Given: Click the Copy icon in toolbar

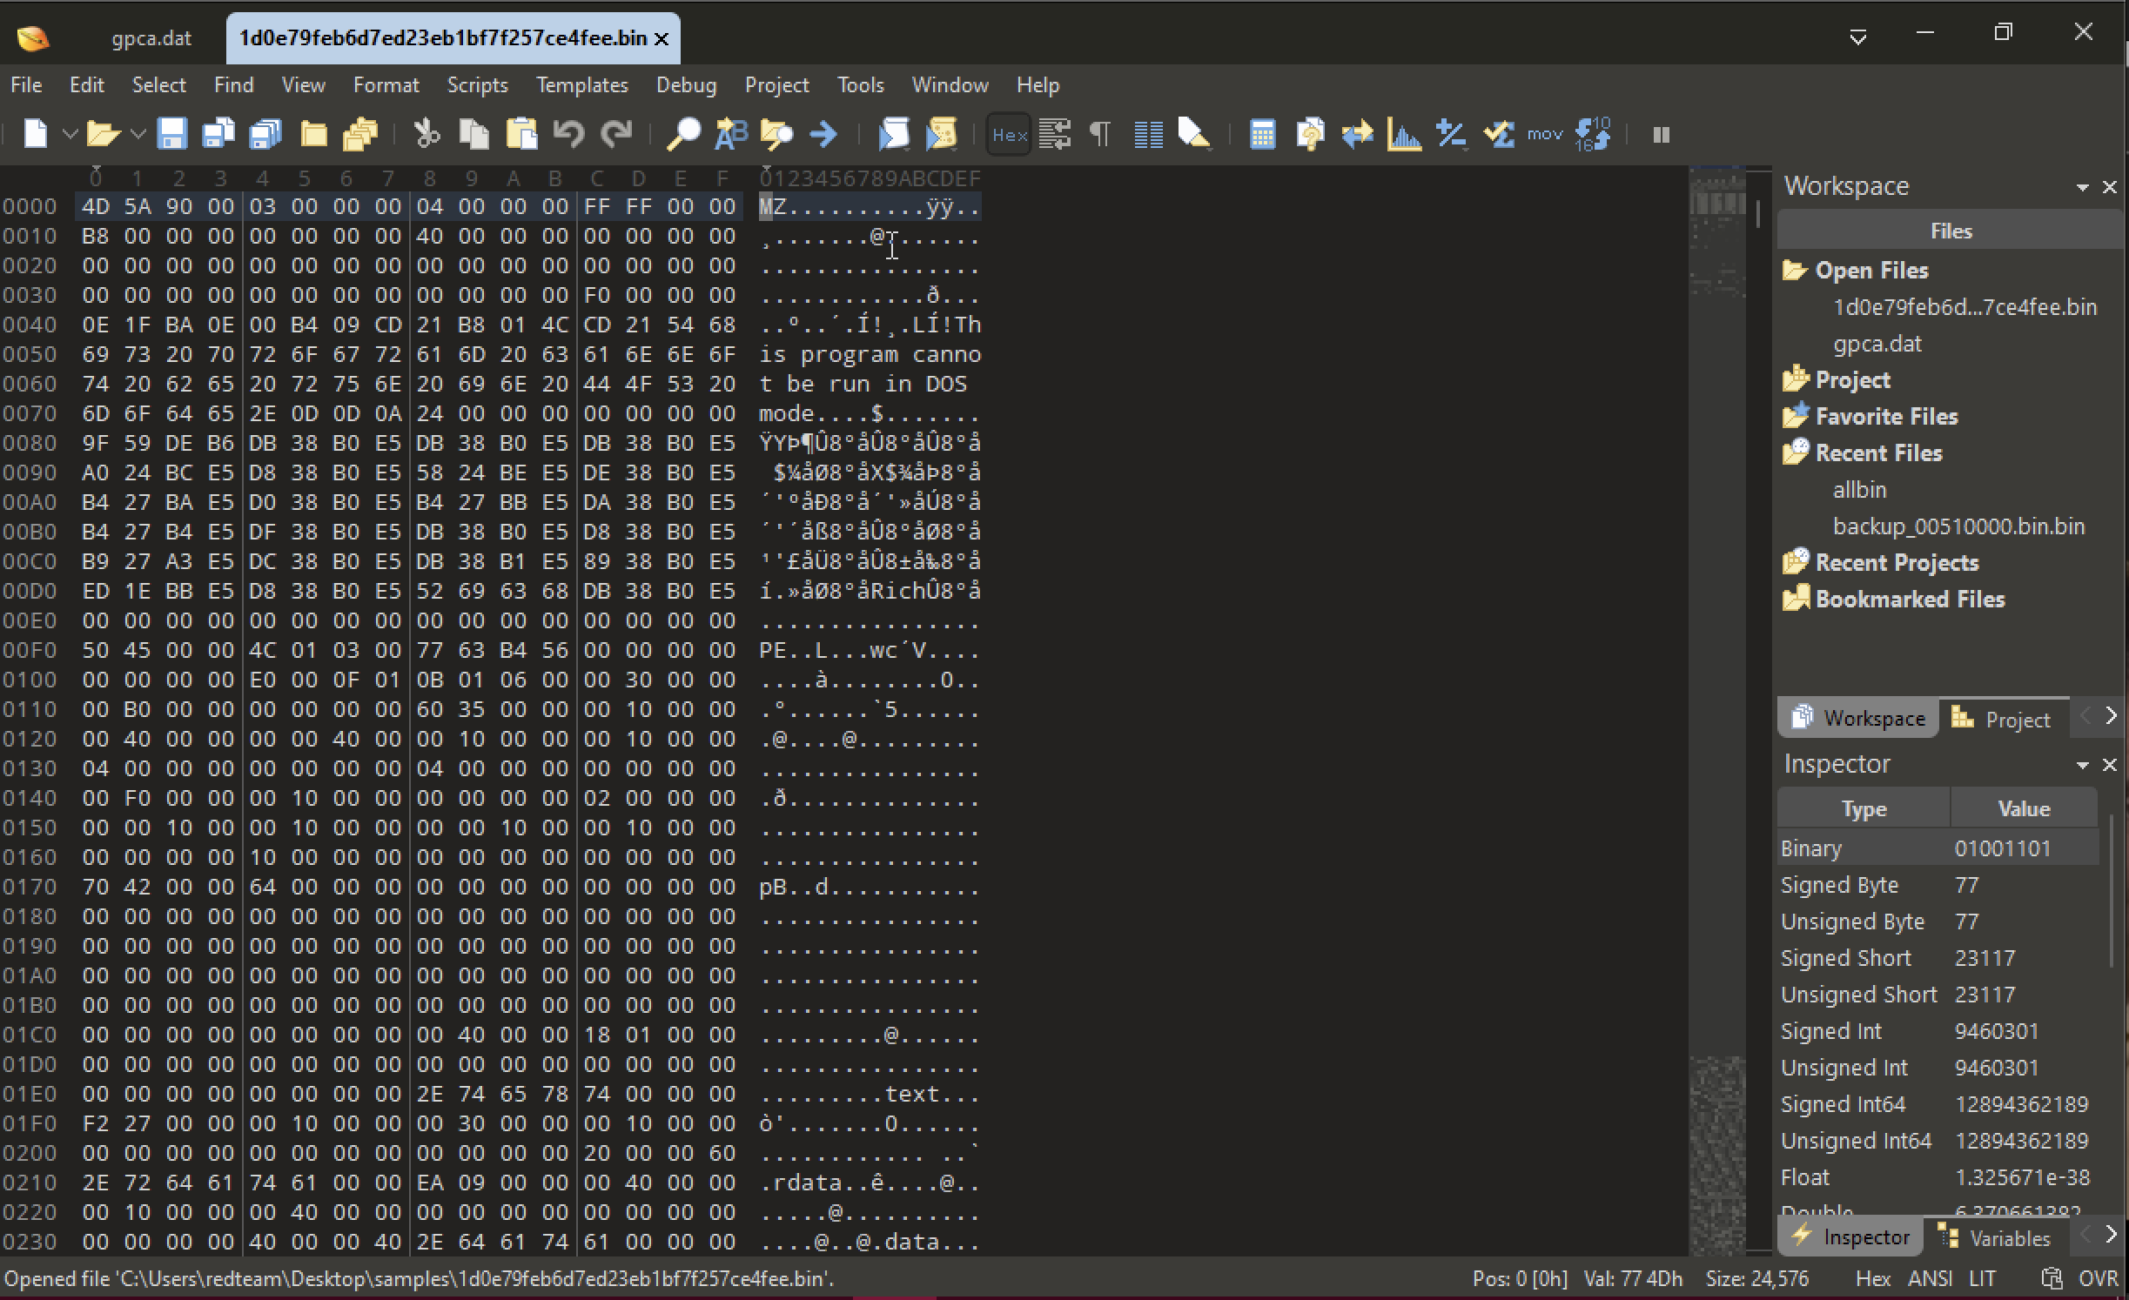Looking at the screenshot, I should [474, 135].
